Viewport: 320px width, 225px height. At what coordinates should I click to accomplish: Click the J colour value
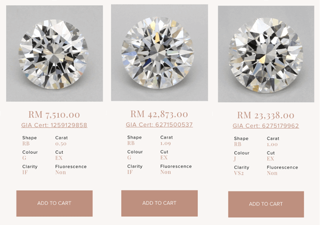(x=235, y=159)
